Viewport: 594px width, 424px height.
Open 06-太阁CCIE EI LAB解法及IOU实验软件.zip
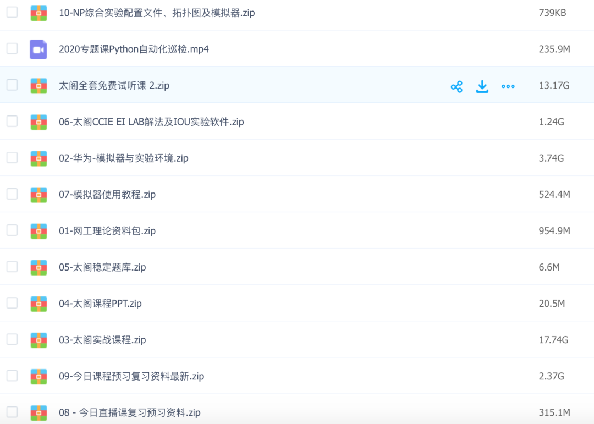(x=151, y=122)
